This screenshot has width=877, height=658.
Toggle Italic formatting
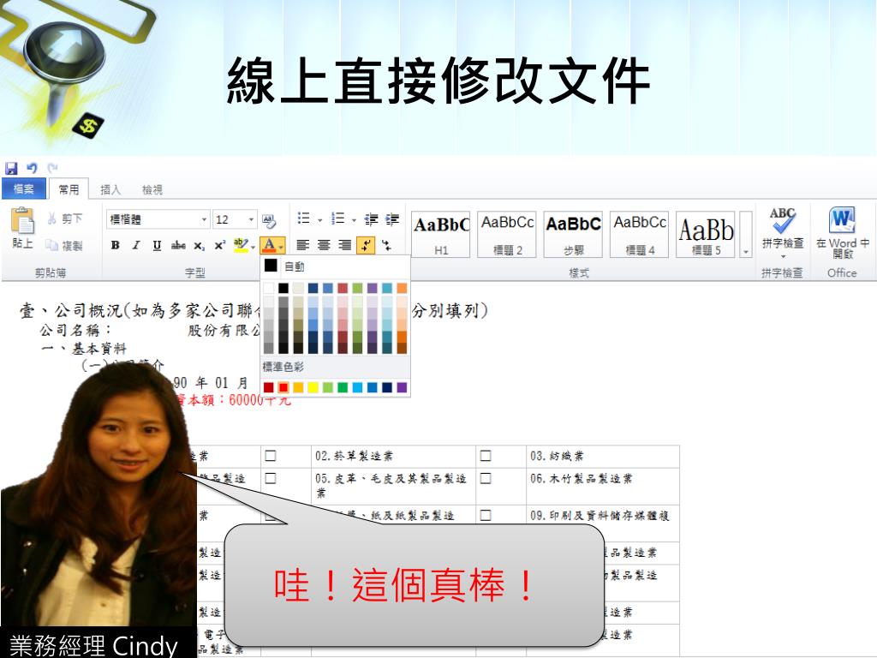click(x=136, y=245)
